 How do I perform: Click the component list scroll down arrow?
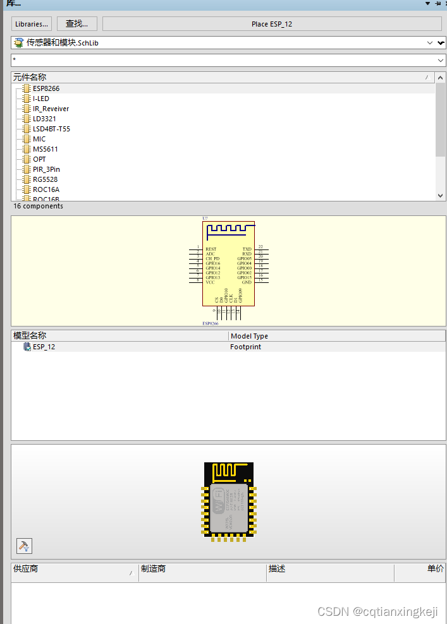tap(440, 195)
